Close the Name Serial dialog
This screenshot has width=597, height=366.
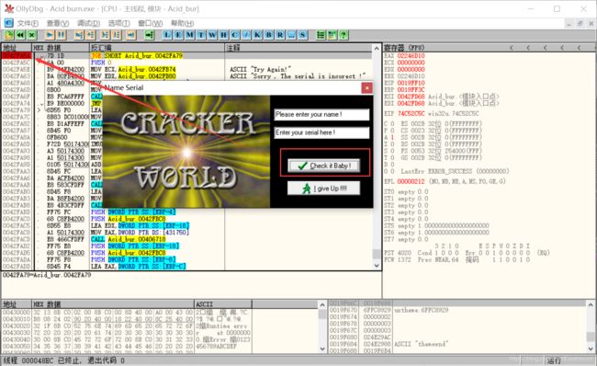[366, 88]
